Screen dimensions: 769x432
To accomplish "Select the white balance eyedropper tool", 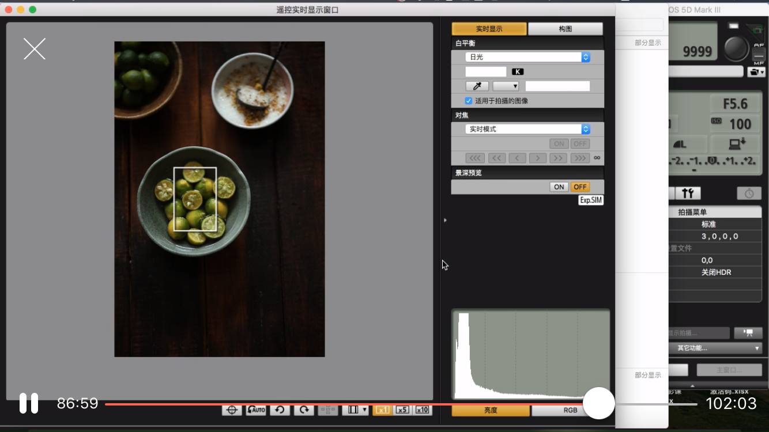I will (x=477, y=86).
